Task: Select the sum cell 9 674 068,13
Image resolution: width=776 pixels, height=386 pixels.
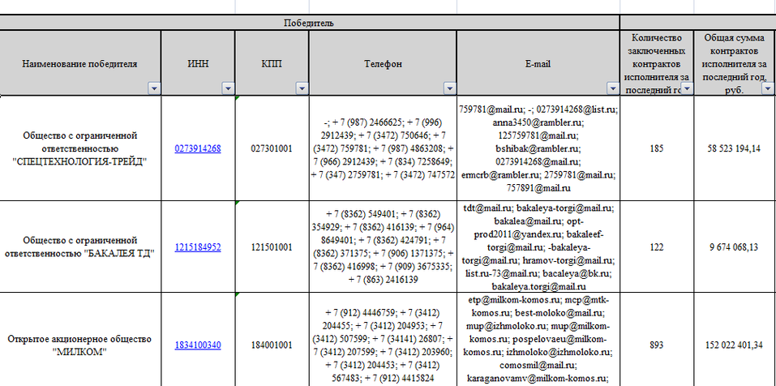Action: click(732, 247)
